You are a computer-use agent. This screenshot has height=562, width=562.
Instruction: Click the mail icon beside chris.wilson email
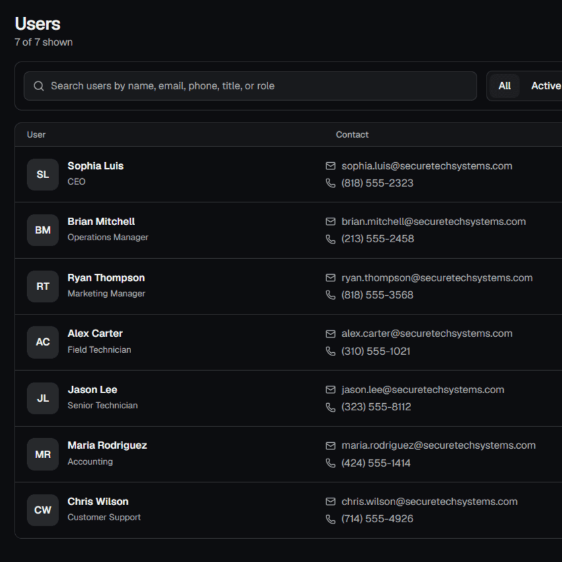coord(330,501)
